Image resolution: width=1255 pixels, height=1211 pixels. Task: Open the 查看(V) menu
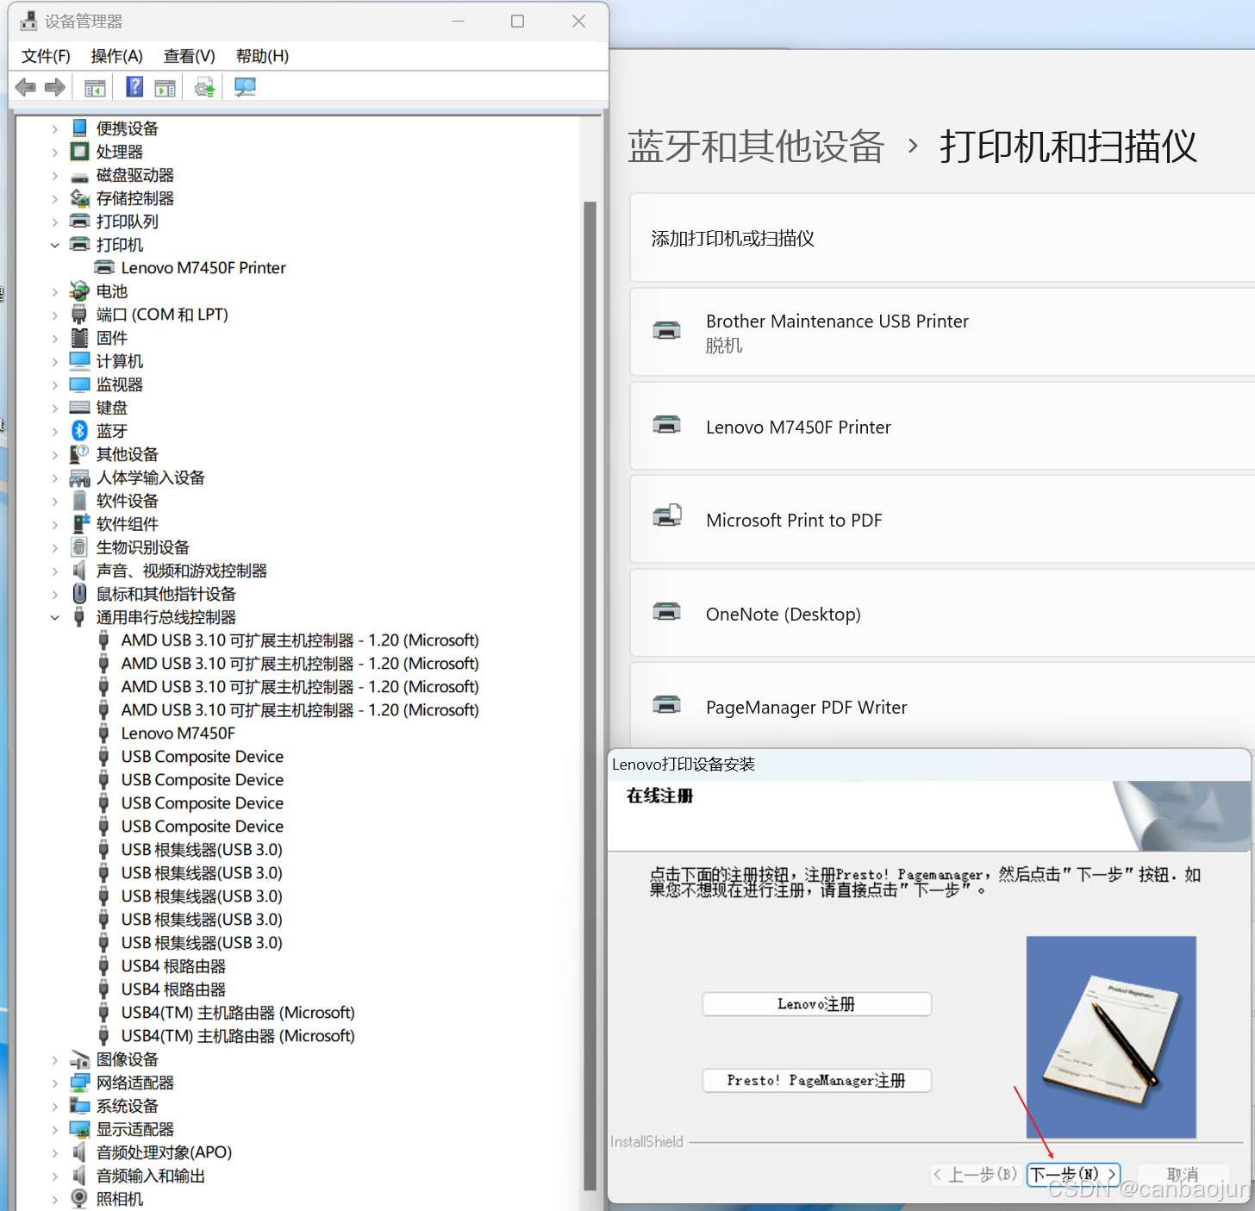point(189,56)
